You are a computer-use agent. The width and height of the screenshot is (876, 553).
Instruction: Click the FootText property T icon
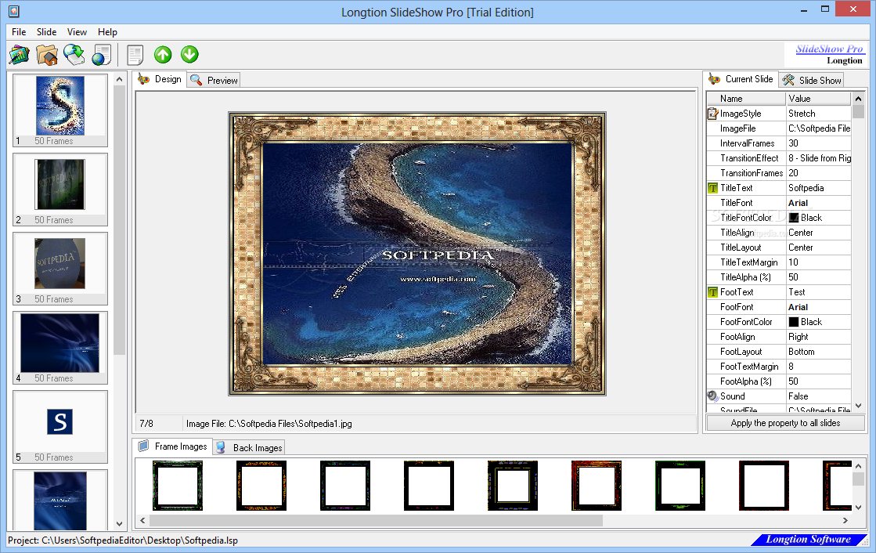pyautogui.click(x=713, y=292)
